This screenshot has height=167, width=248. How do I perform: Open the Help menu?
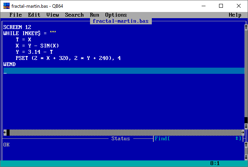tap(235, 15)
